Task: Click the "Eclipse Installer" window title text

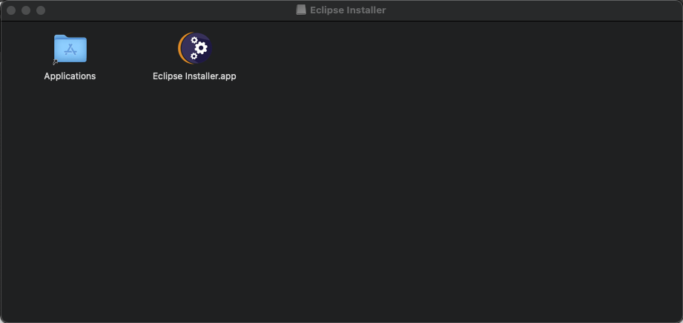Action: pos(348,10)
